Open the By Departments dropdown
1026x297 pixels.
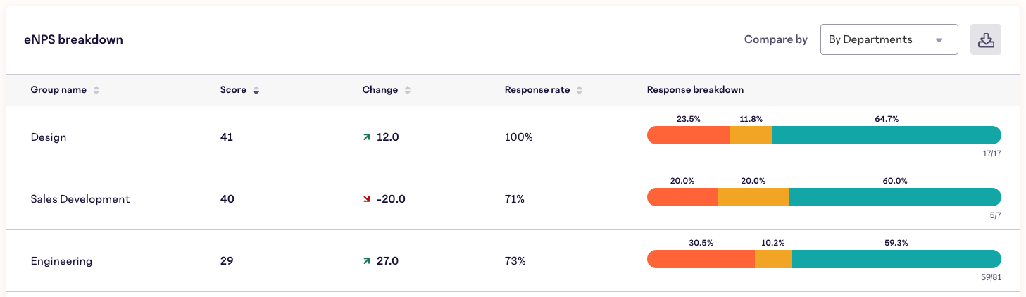[889, 39]
